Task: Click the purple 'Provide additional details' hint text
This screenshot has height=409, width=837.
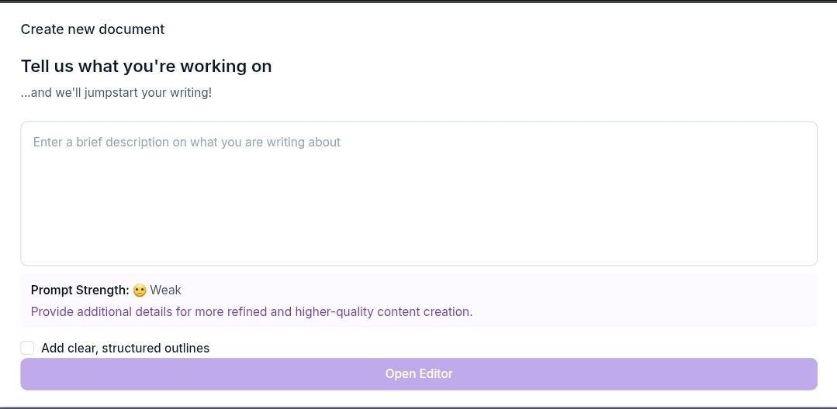Action: (252, 311)
